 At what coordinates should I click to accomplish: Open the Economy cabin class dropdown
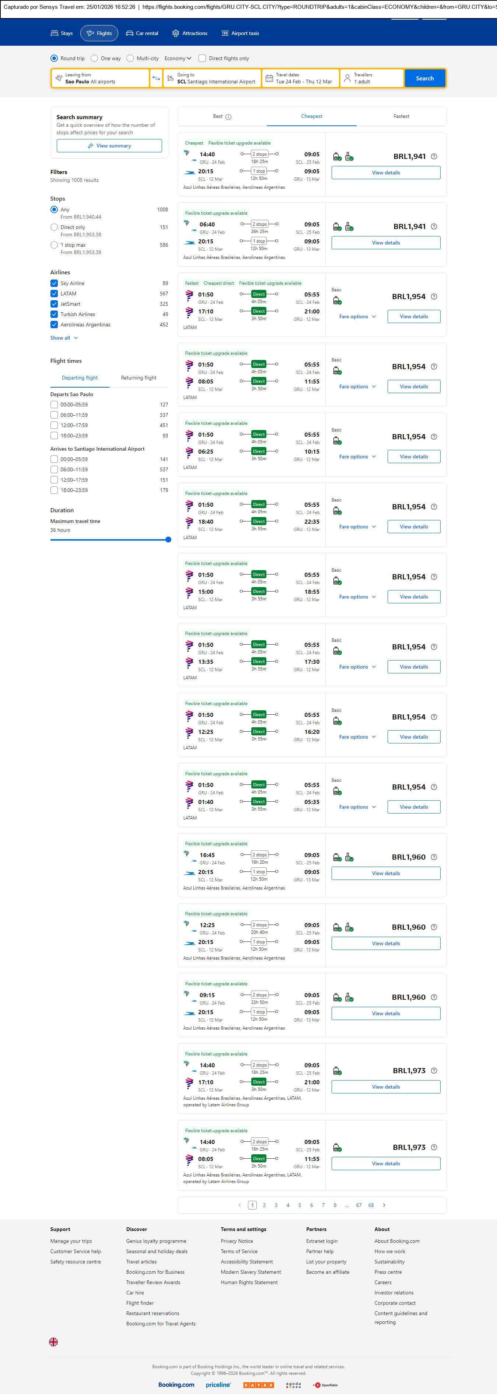(178, 58)
